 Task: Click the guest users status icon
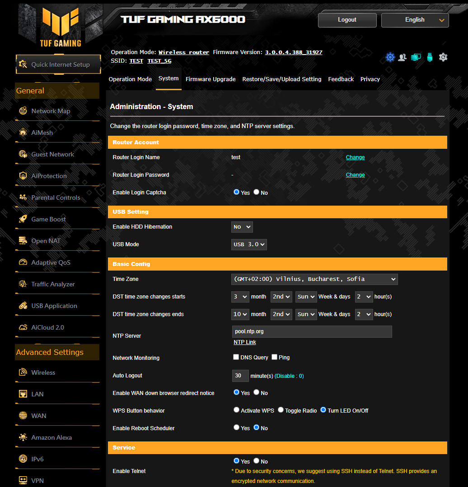402,57
